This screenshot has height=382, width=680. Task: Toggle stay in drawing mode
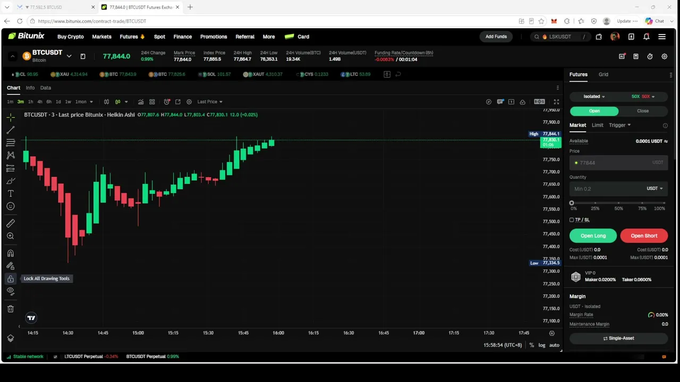[x=11, y=266]
